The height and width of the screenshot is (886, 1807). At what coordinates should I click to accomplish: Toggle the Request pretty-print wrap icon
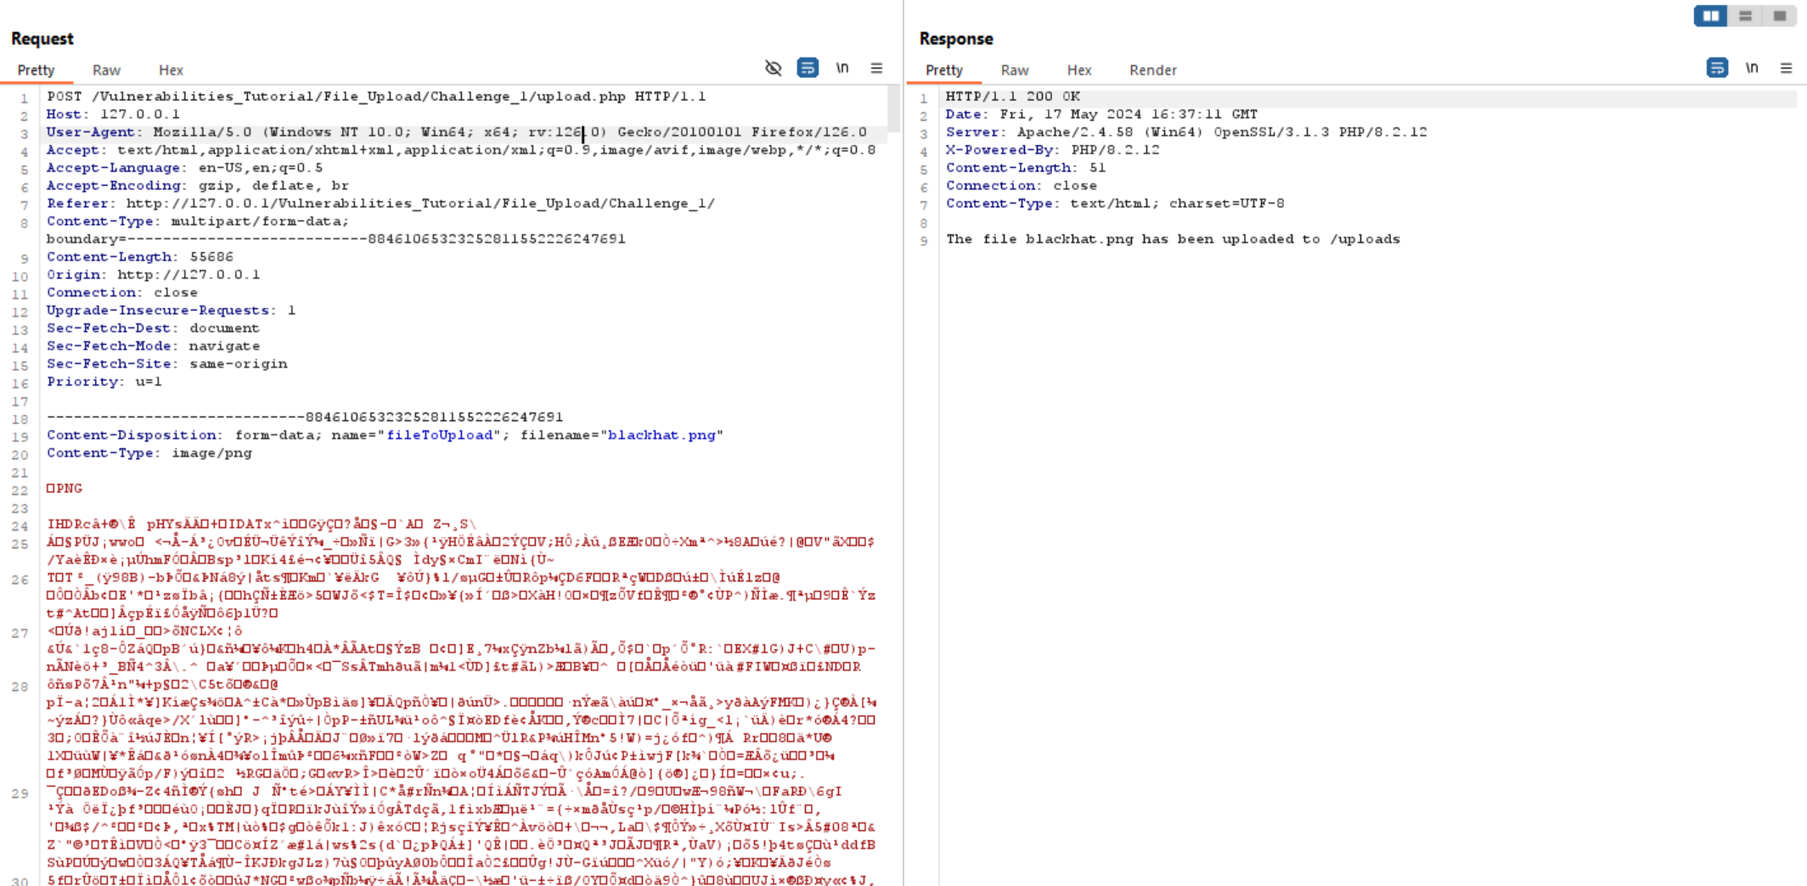(808, 68)
